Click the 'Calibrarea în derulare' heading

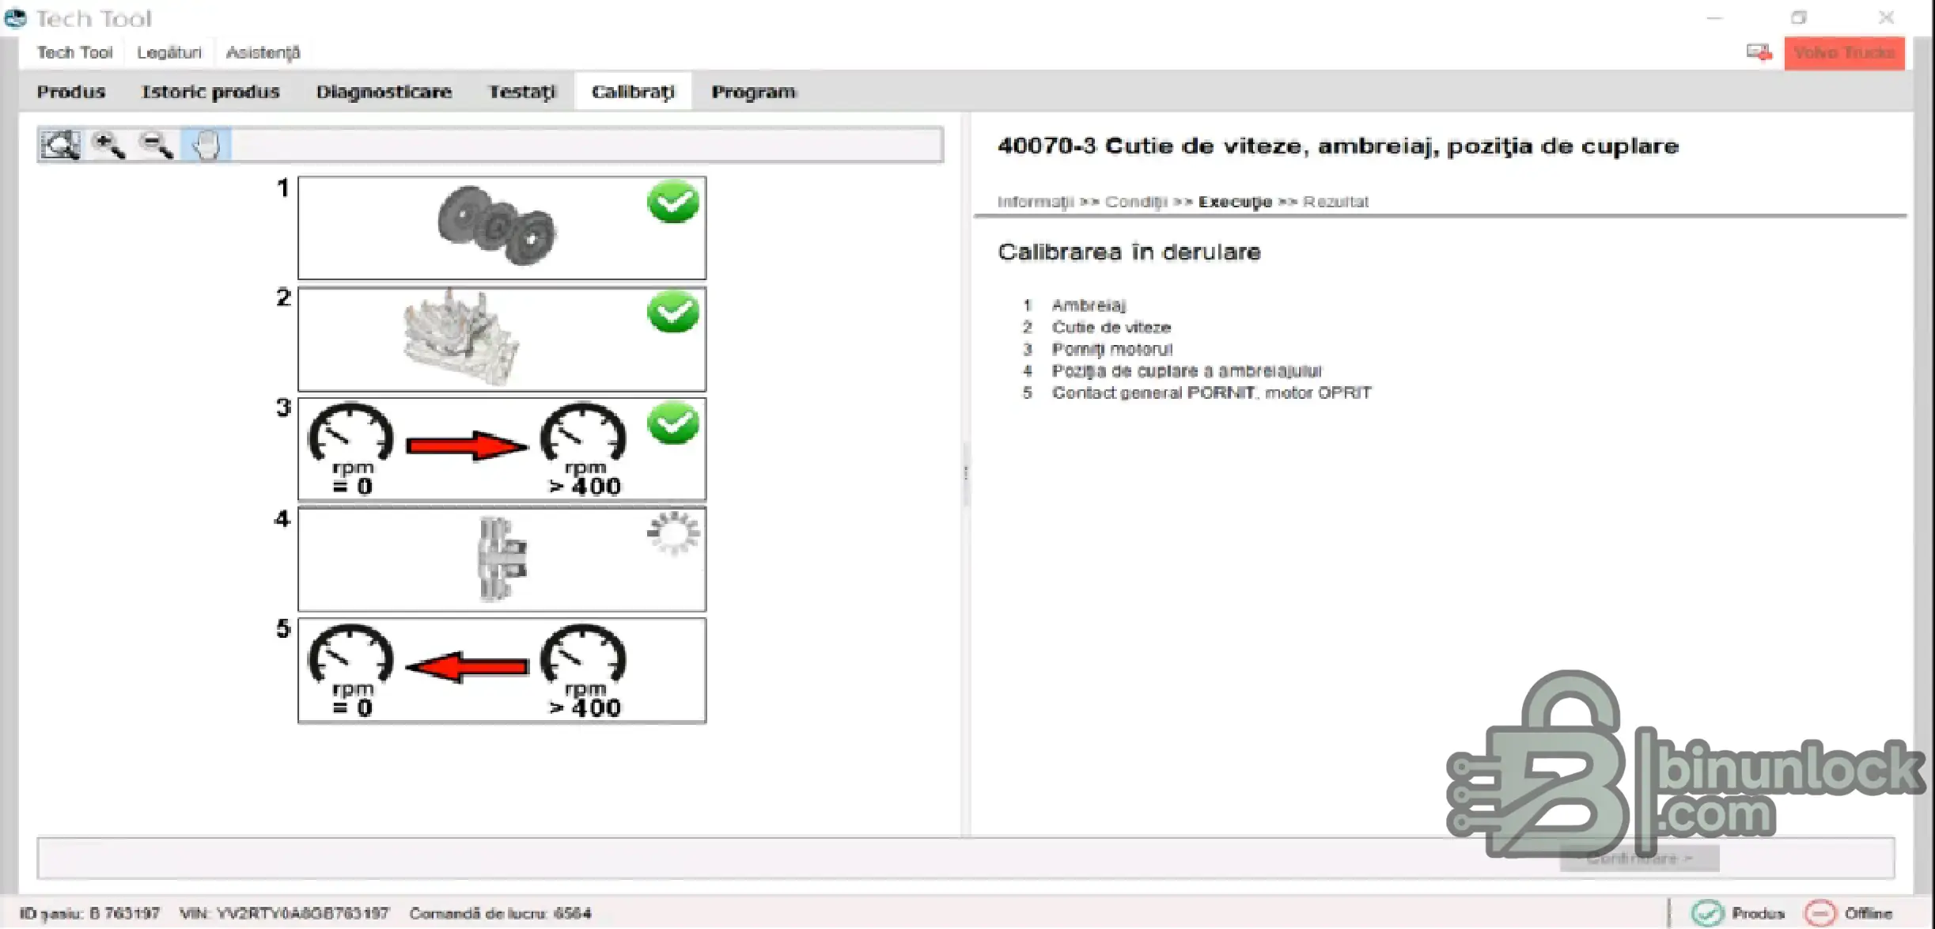(1129, 252)
